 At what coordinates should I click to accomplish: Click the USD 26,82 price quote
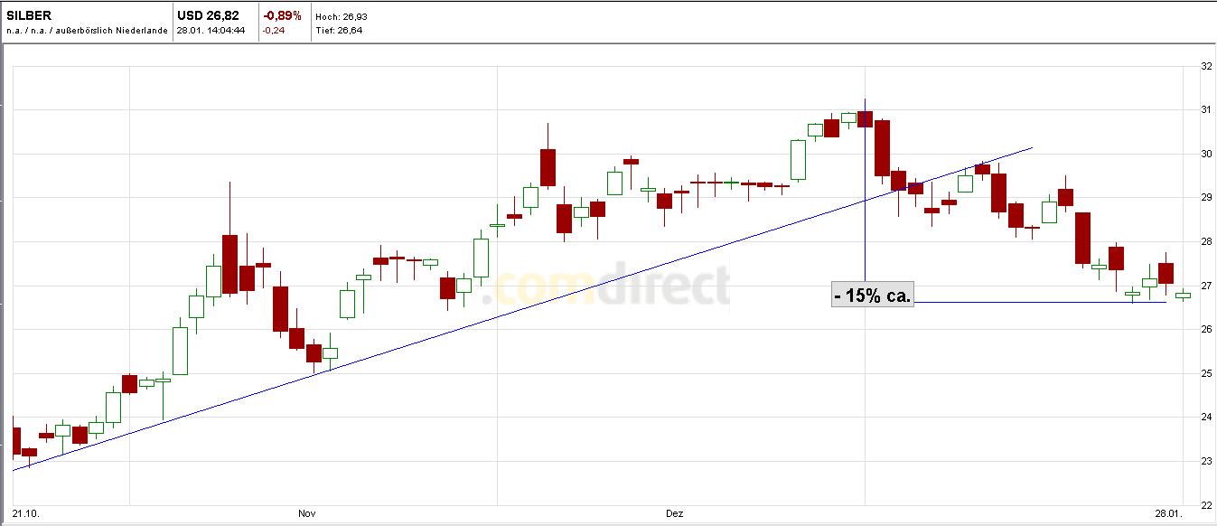pyautogui.click(x=206, y=14)
